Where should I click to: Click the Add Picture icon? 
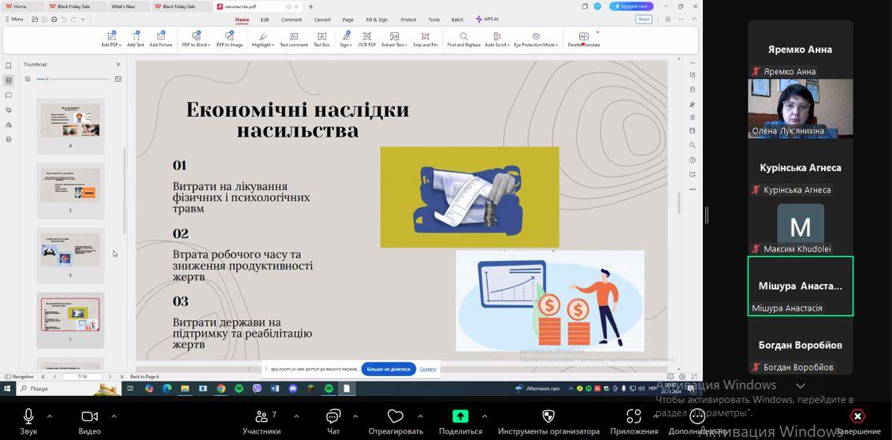click(161, 39)
